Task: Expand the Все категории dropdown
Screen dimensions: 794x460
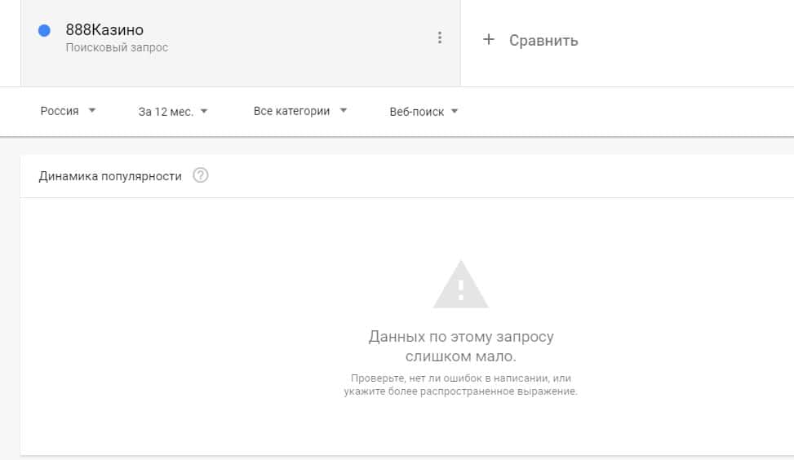Action: (x=300, y=111)
